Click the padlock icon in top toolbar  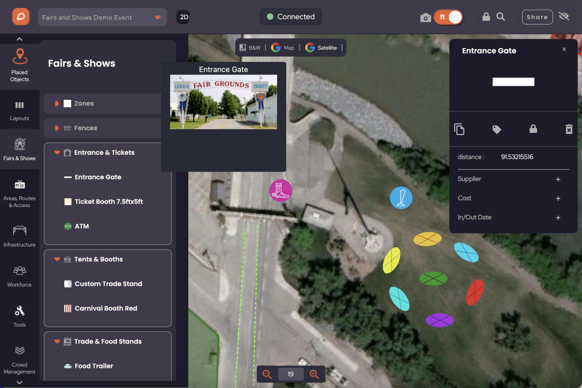tap(486, 17)
